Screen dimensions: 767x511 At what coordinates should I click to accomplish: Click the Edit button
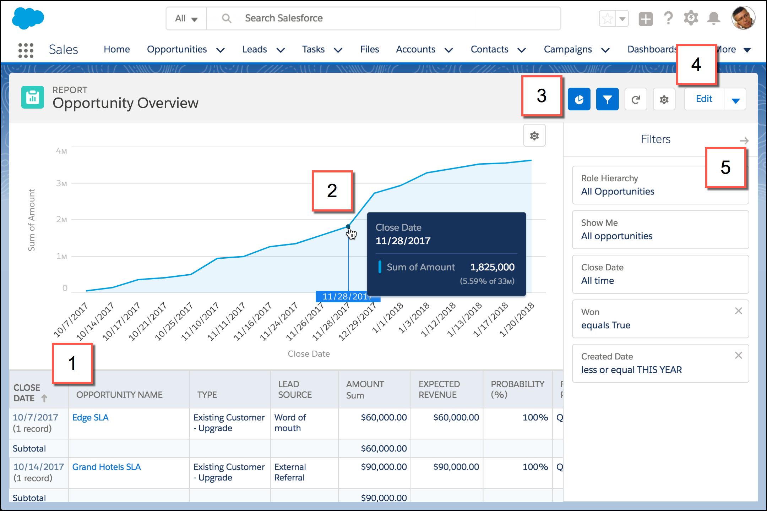click(704, 99)
